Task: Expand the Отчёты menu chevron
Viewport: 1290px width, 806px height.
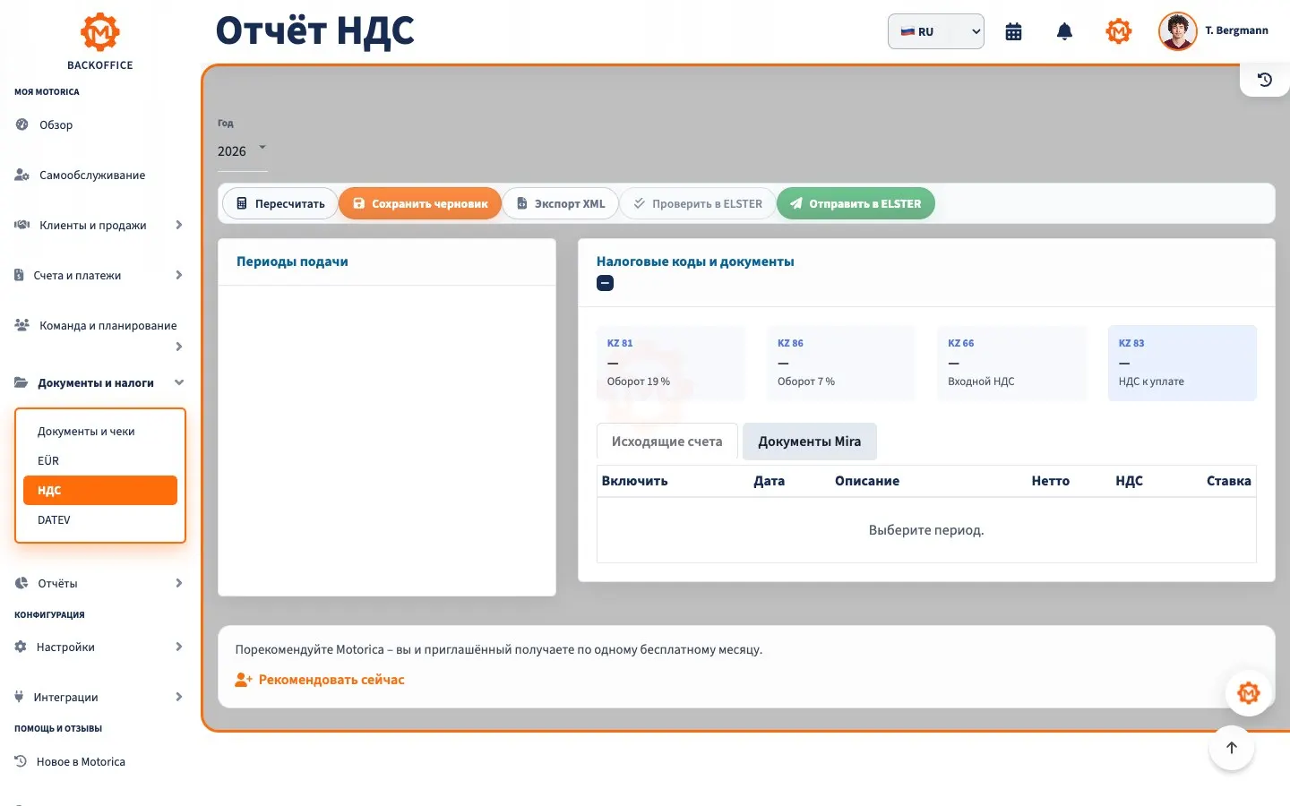Action: point(179,583)
